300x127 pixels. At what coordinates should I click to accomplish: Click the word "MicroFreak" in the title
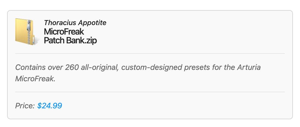(64, 31)
